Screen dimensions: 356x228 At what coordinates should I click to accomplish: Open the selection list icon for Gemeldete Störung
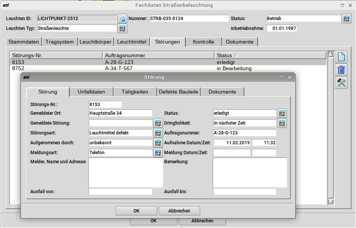(x=158, y=123)
